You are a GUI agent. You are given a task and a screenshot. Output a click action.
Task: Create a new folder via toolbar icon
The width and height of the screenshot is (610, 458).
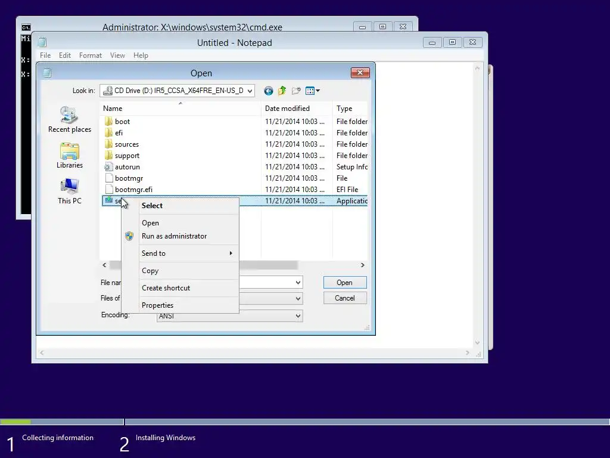pyautogui.click(x=296, y=91)
